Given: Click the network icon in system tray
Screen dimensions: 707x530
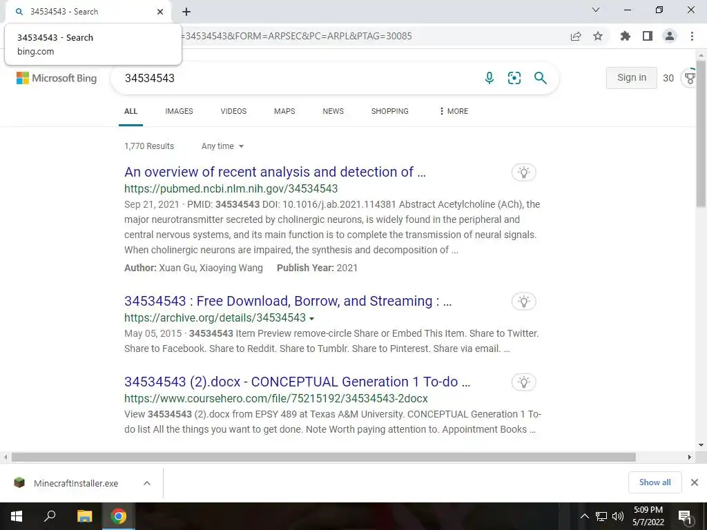Looking at the screenshot, I should point(601,516).
